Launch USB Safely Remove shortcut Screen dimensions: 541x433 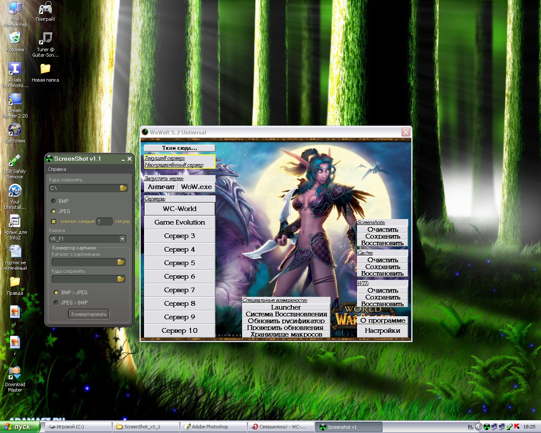(15, 162)
